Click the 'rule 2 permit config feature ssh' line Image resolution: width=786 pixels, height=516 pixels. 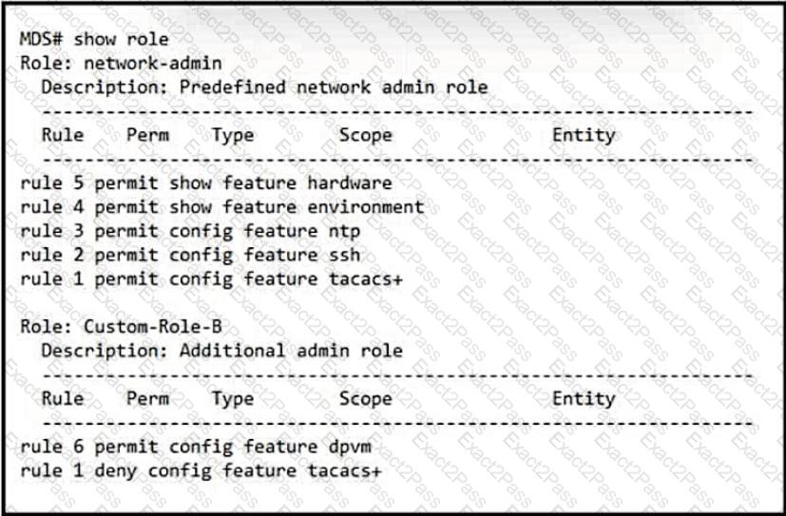pos(190,256)
